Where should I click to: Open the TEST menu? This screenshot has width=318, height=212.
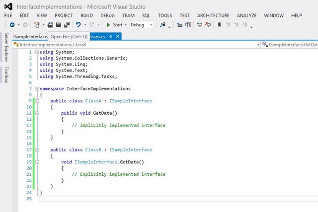click(184, 15)
